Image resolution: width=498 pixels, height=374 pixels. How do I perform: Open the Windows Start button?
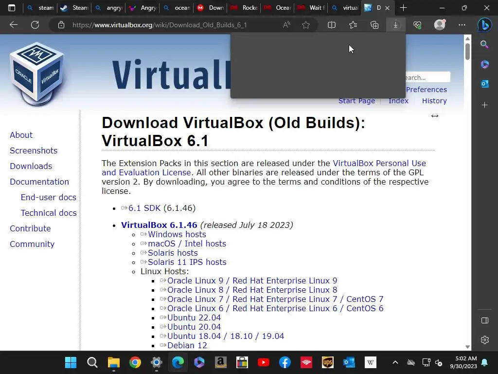71,362
